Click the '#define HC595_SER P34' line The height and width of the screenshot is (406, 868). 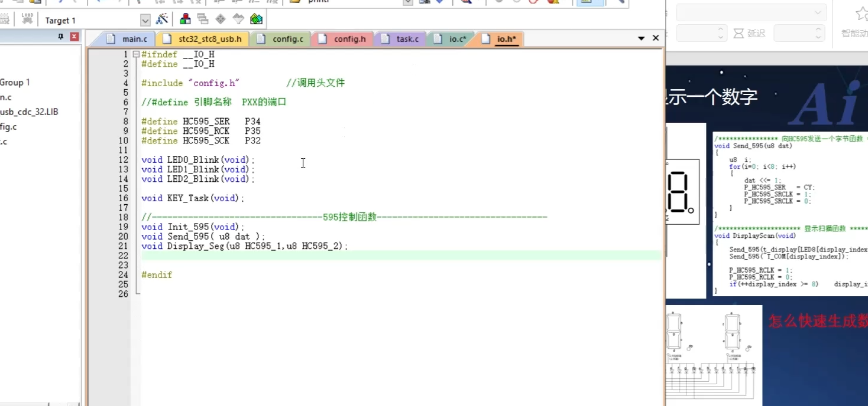[x=201, y=122]
